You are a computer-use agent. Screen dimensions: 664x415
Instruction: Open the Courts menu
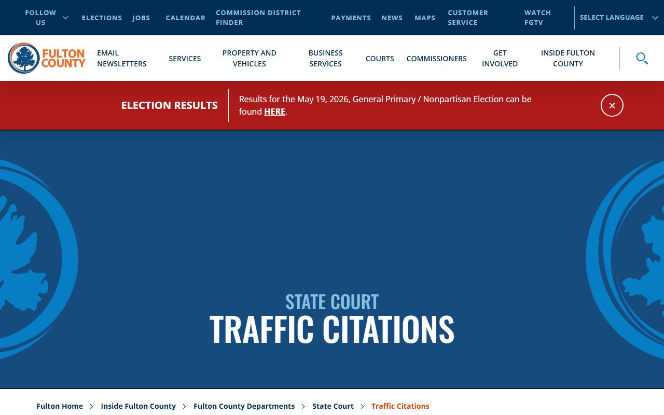(380, 59)
